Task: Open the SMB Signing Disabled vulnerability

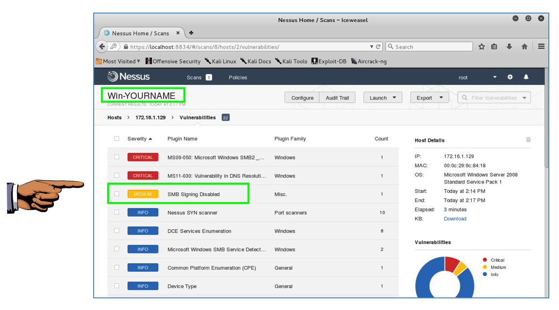Action: click(194, 194)
